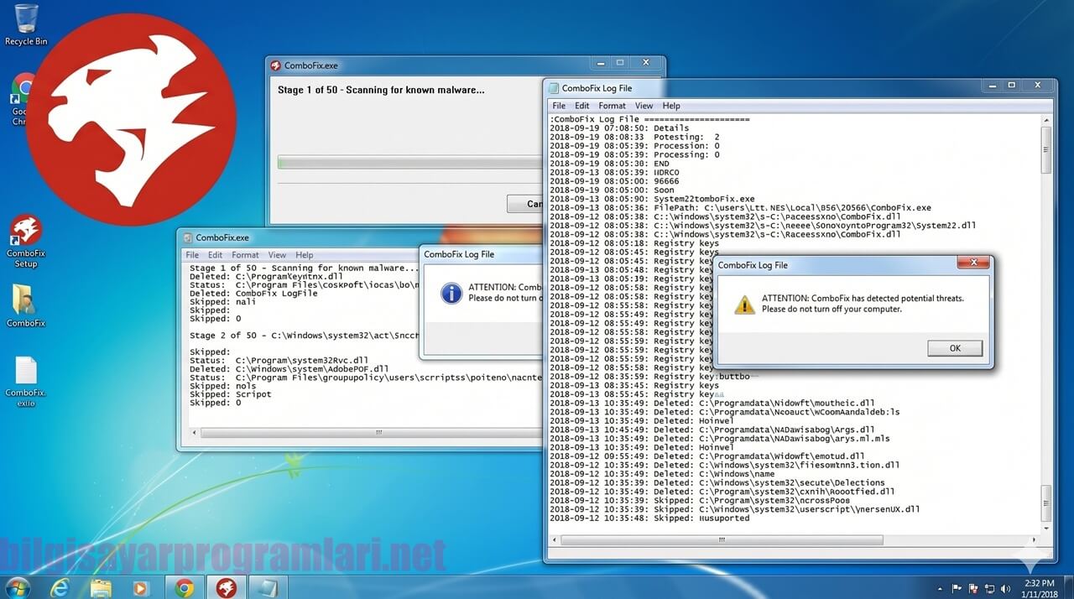Open the ComboFix user folder desktop icon
Image resolution: width=1074 pixels, height=599 pixels.
pos(25,306)
